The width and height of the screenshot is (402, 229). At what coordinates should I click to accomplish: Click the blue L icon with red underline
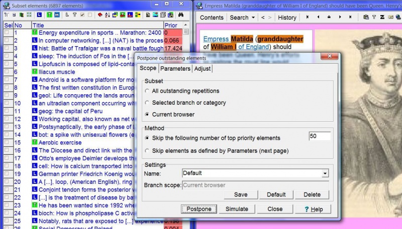point(130,15)
